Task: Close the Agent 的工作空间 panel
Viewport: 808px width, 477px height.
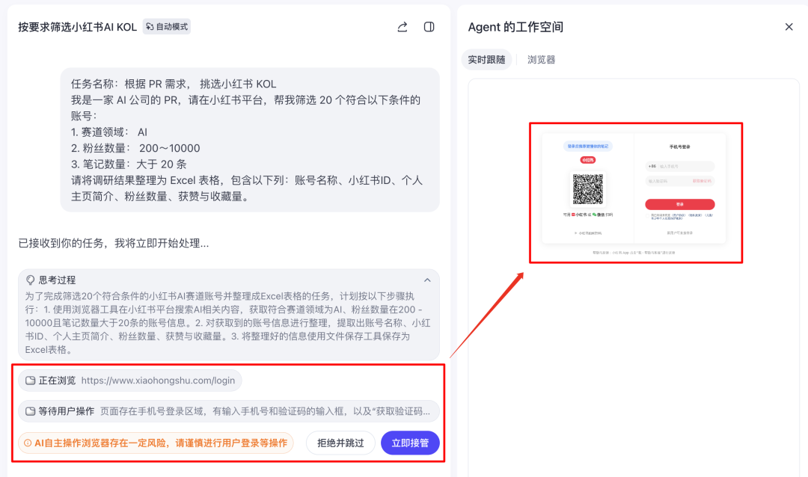Action: 789,27
